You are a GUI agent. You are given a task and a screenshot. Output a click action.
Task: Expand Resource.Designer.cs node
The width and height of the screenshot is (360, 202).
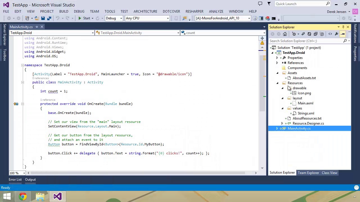click(282, 123)
